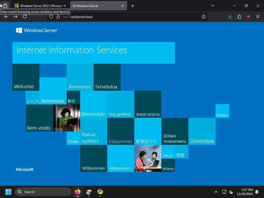Click the site security padlock icon

point(58,17)
